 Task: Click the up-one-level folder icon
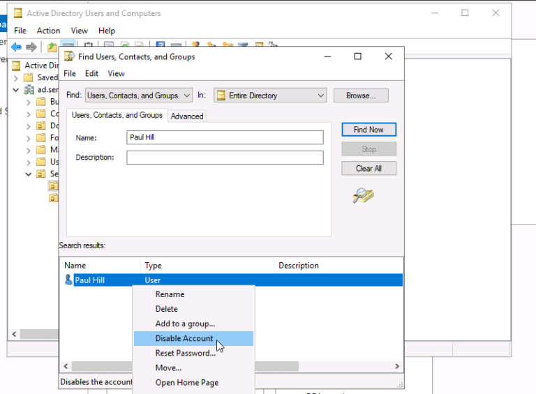(x=52, y=47)
